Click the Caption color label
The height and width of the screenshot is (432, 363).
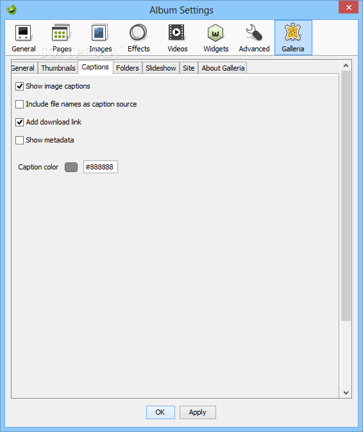[x=38, y=167]
